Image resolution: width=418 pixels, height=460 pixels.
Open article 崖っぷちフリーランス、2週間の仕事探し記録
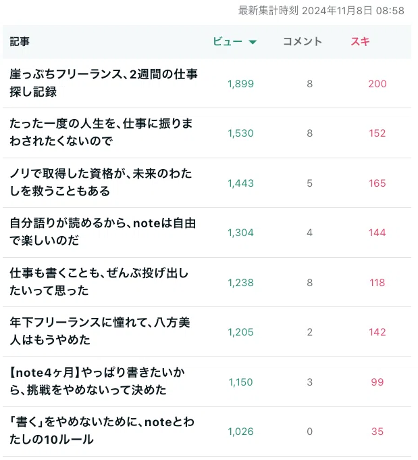pos(105,84)
